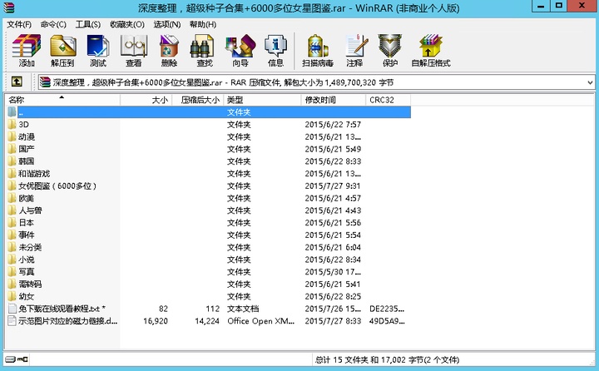
Task: Click the Info (信息) toolbar icon
Action: pos(275,50)
